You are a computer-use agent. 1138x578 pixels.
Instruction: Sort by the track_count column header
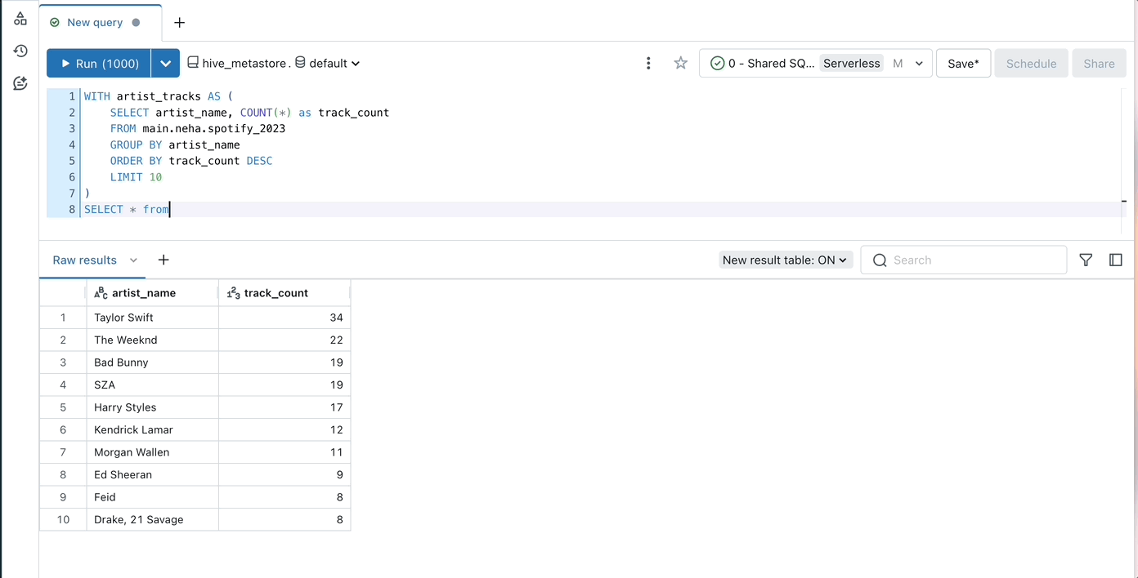[x=276, y=292]
